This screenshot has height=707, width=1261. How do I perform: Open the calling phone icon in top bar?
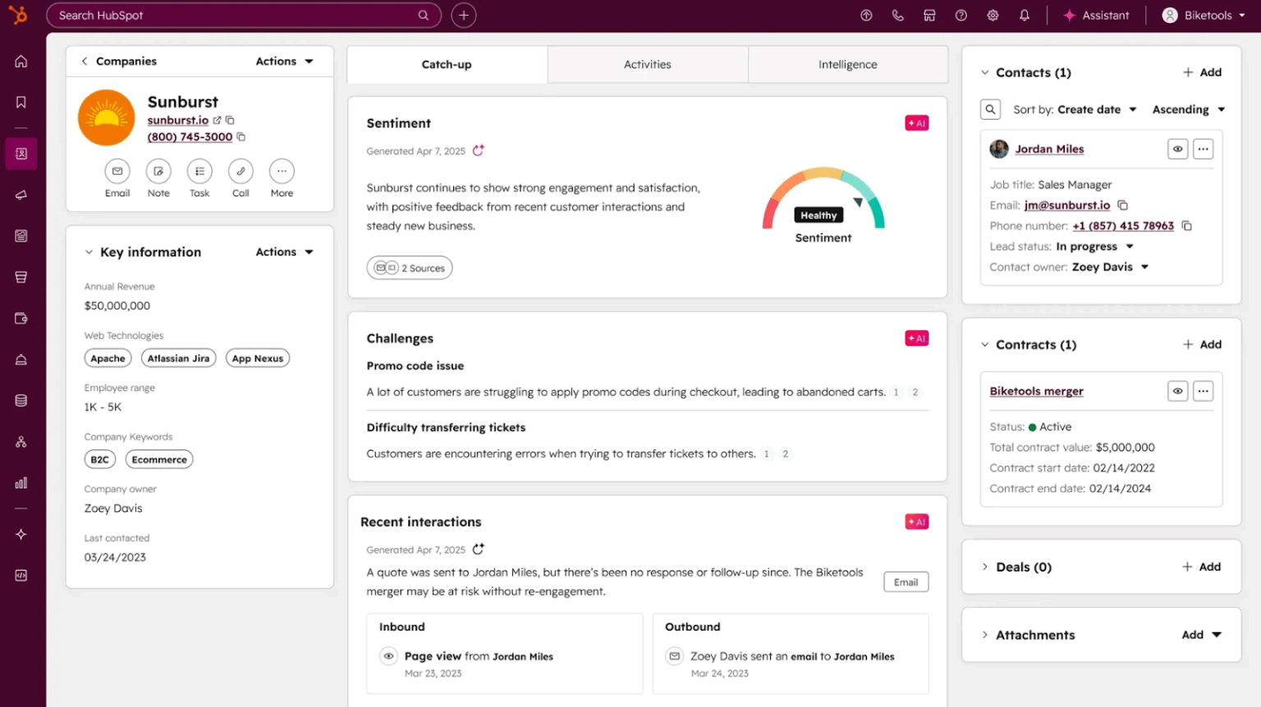pyautogui.click(x=898, y=16)
